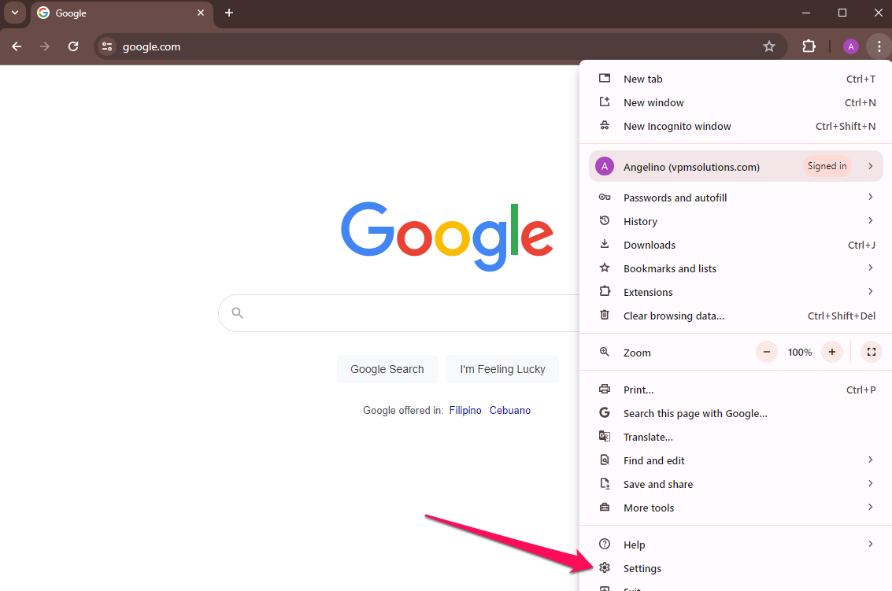Viewport: 892px width, 591px height.
Task: Click the Google Search button
Action: click(x=387, y=369)
